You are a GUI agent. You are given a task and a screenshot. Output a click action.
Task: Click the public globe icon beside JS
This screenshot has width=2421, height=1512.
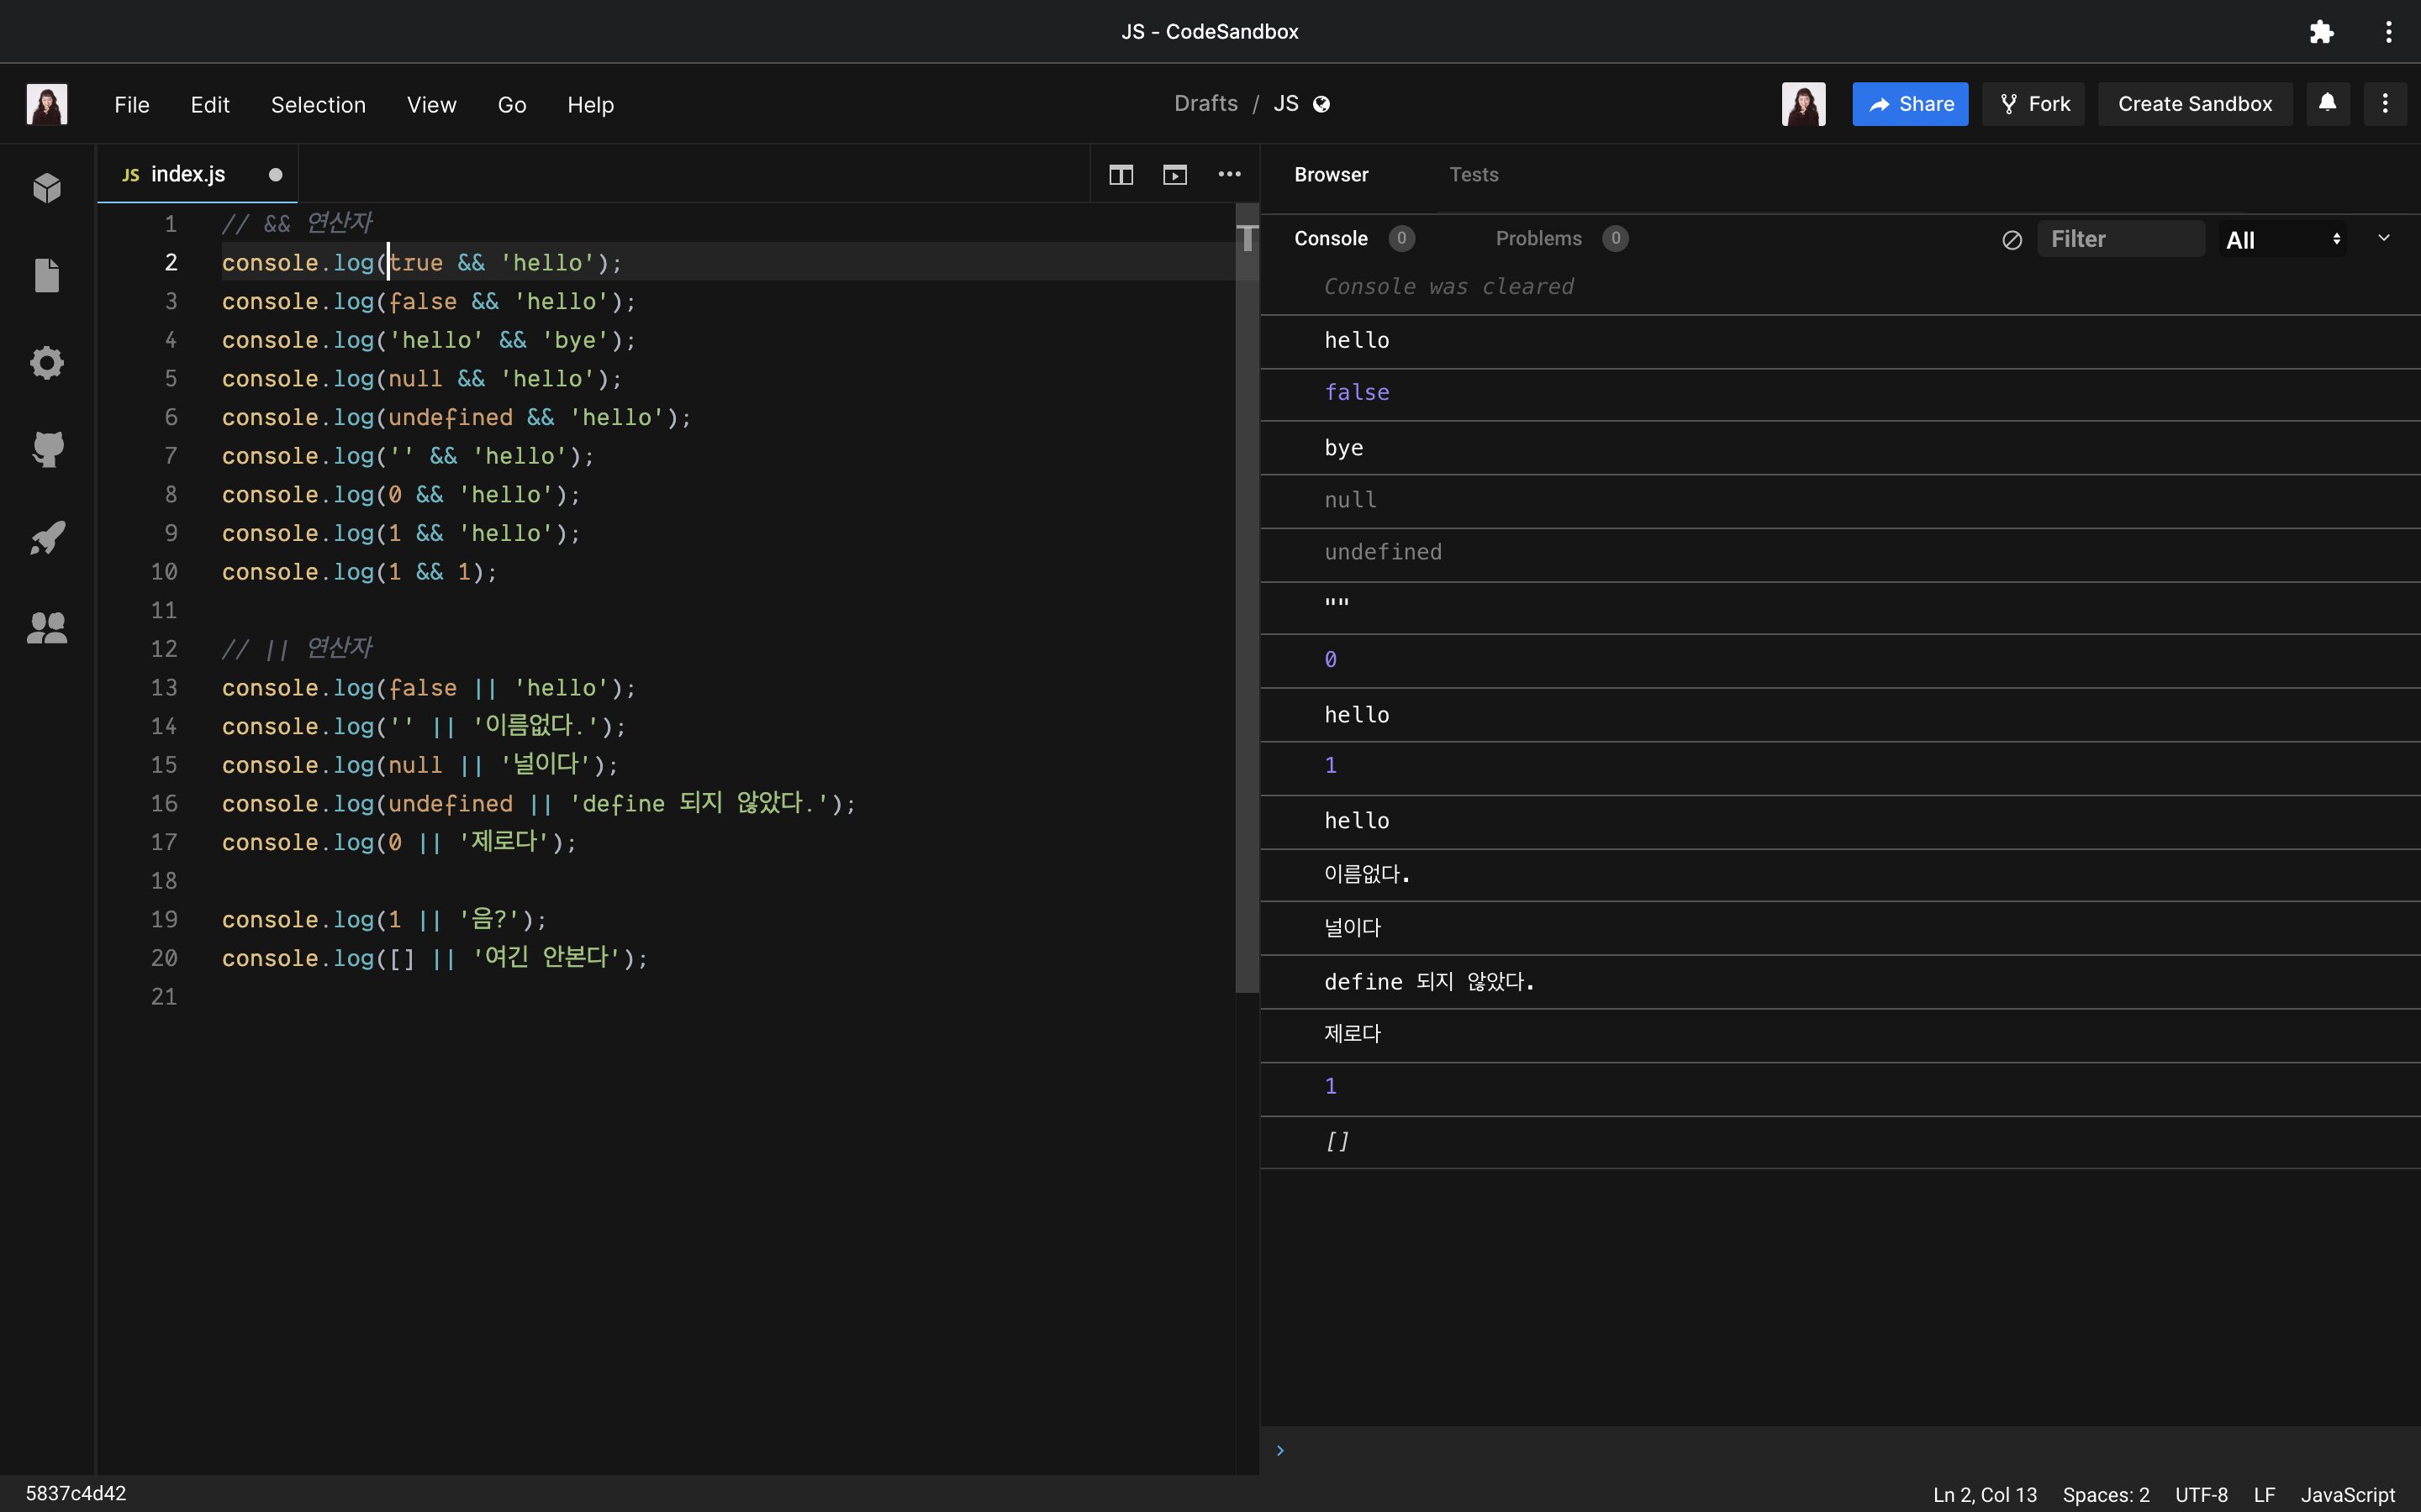pos(1321,104)
